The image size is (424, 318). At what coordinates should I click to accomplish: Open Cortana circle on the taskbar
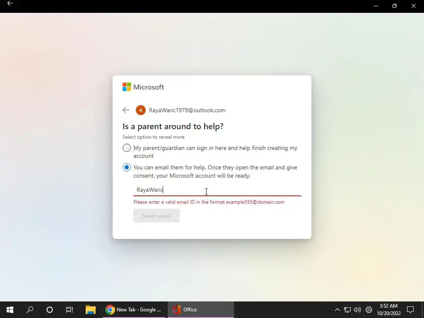50,310
